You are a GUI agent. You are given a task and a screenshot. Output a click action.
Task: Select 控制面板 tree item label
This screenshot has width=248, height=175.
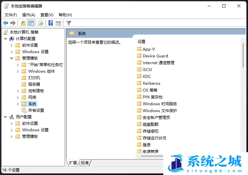[36, 91]
